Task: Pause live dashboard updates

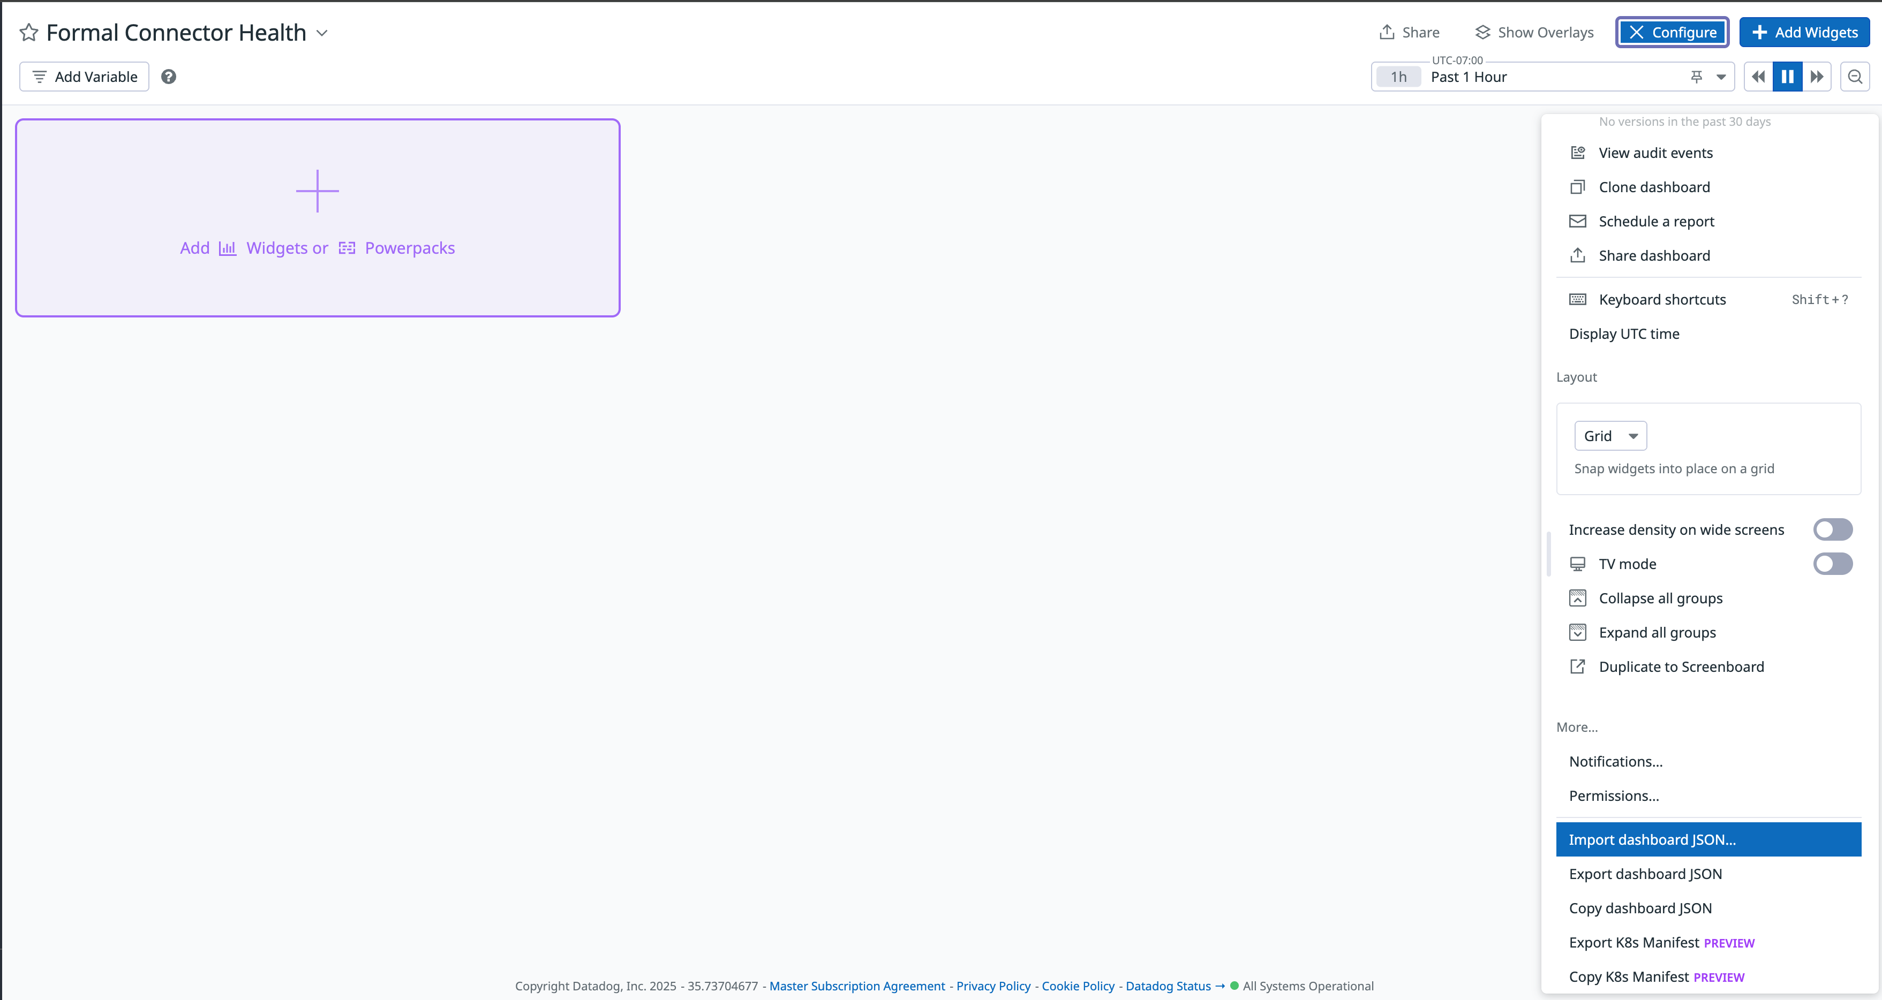Action: coord(1788,77)
